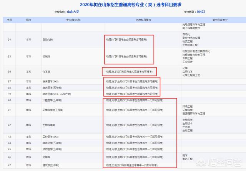Viewport: 246px width, 171px height.
Task: Select 药学类 in row 46
Action: click(x=47, y=157)
